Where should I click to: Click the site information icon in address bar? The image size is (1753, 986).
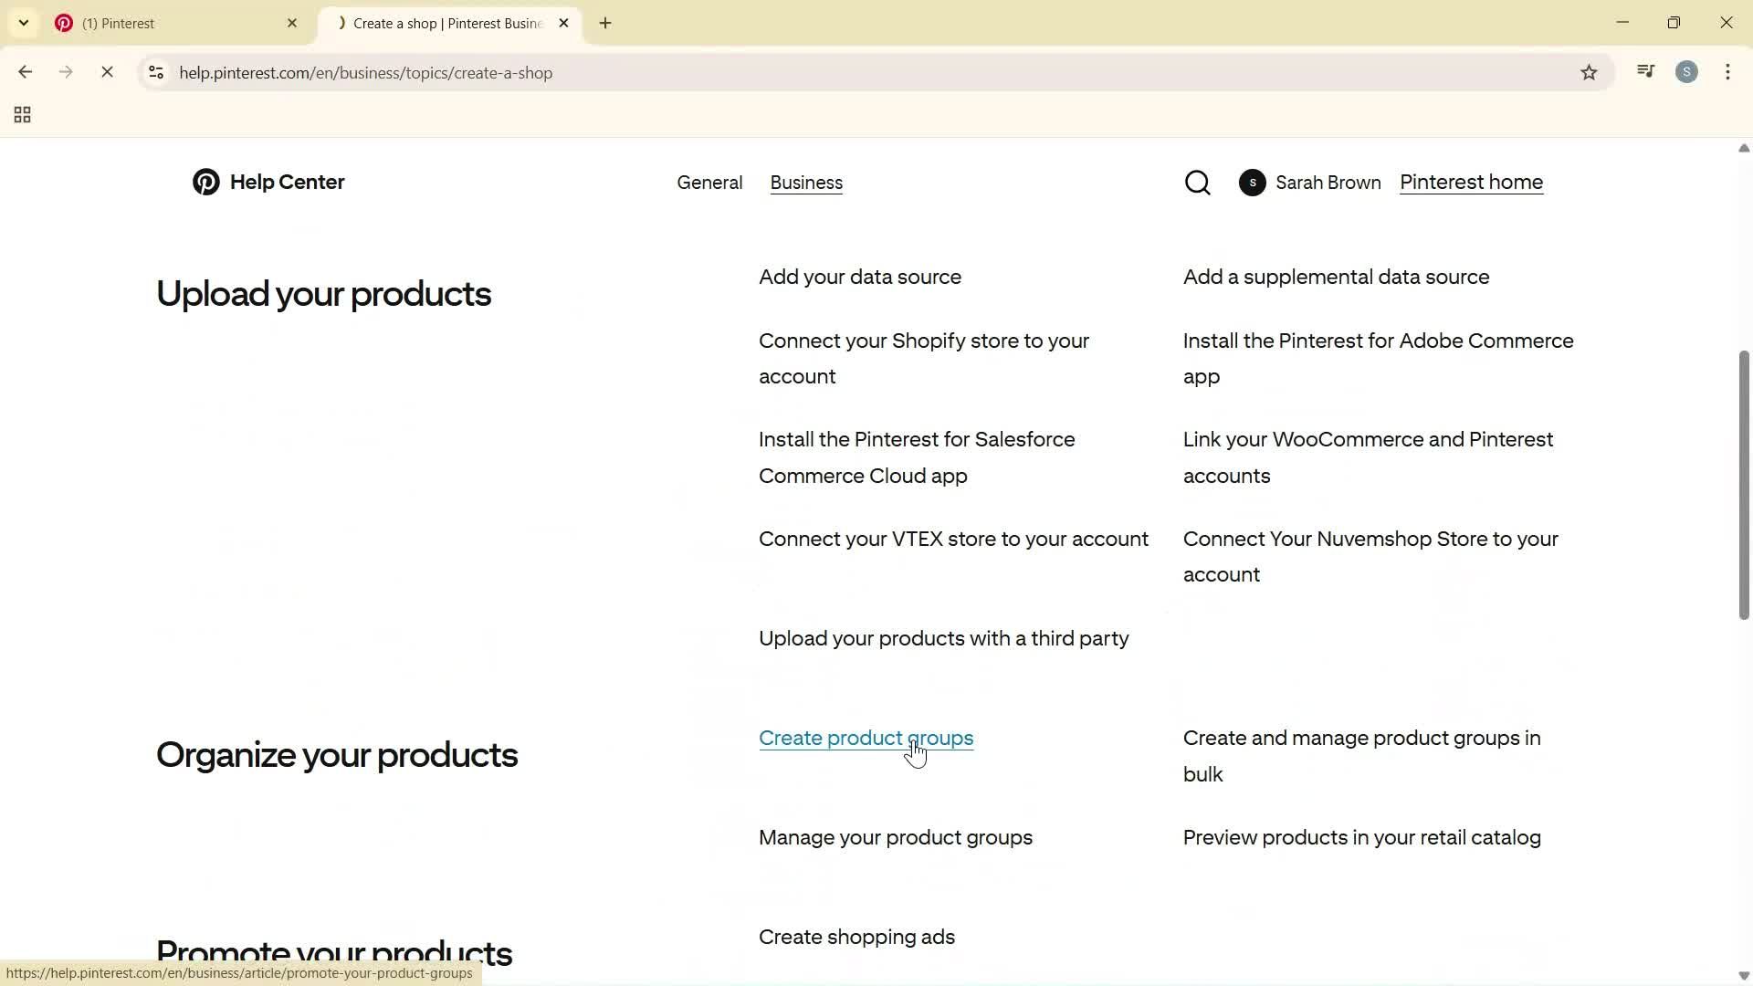tap(155, 73)
